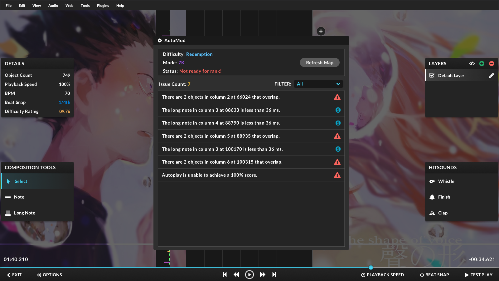
Task: Open the FILTER dropdown set to All
Action: tap(318, 84)
